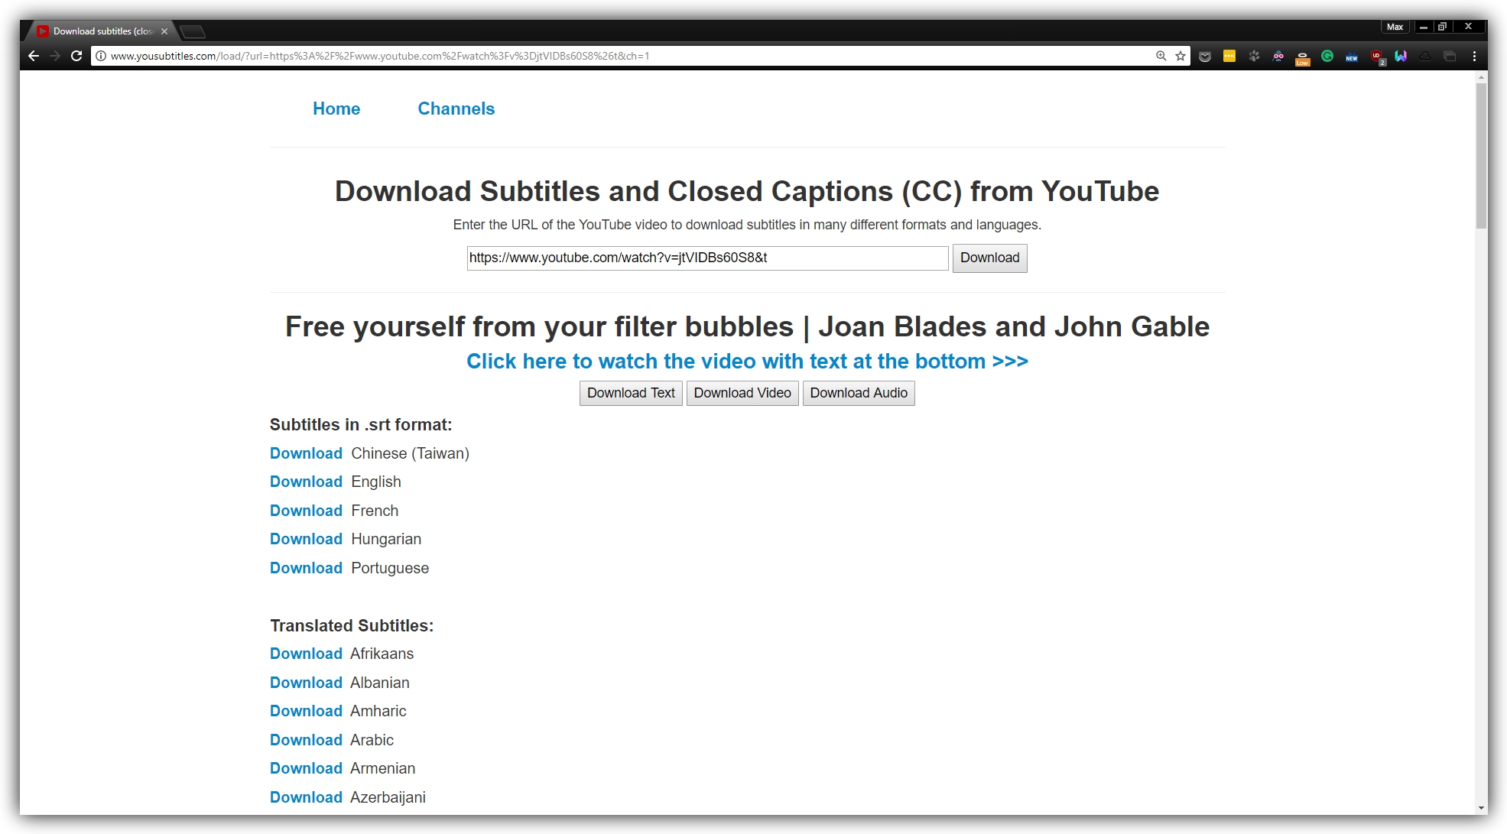Screen dimensions: 1507x834
Task: Focus the browser address bar
Action: click(x=627, y=56)
